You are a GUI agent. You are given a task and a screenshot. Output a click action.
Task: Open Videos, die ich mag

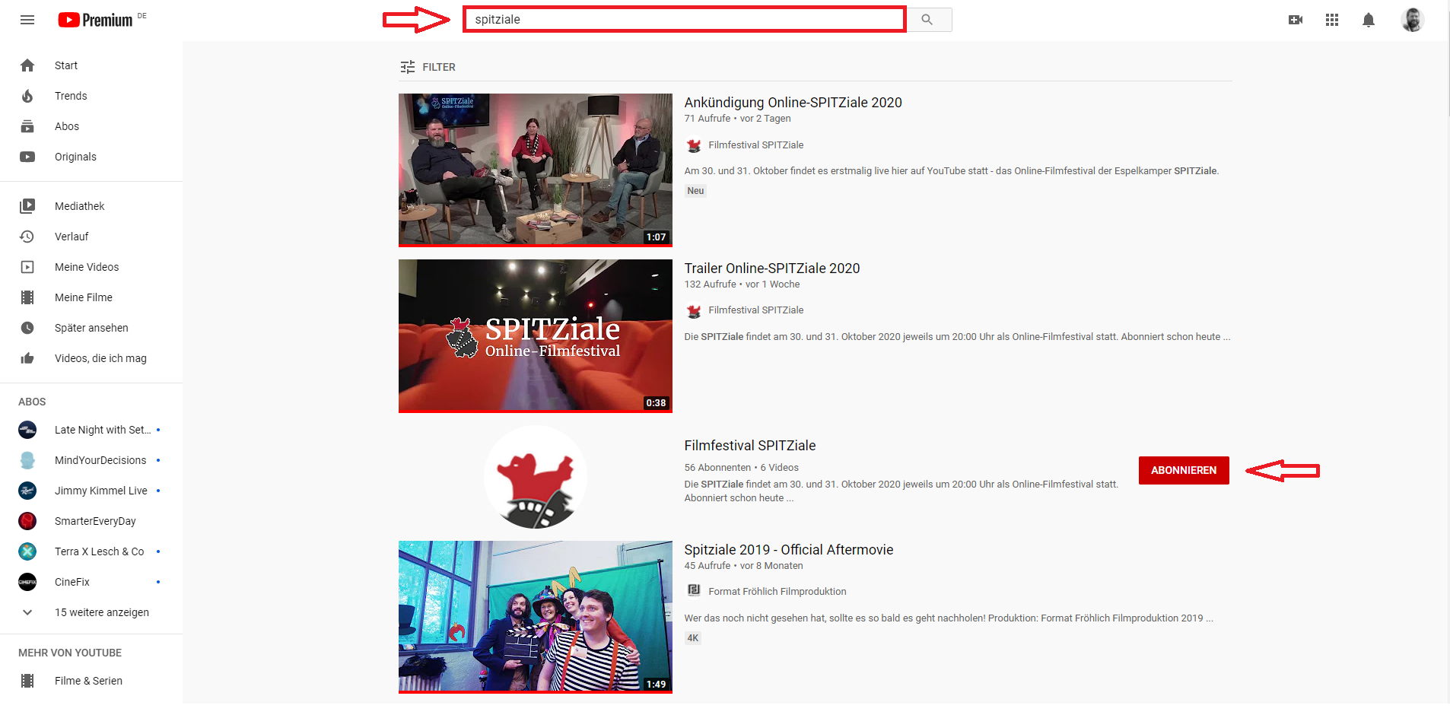tap(91, 358)
